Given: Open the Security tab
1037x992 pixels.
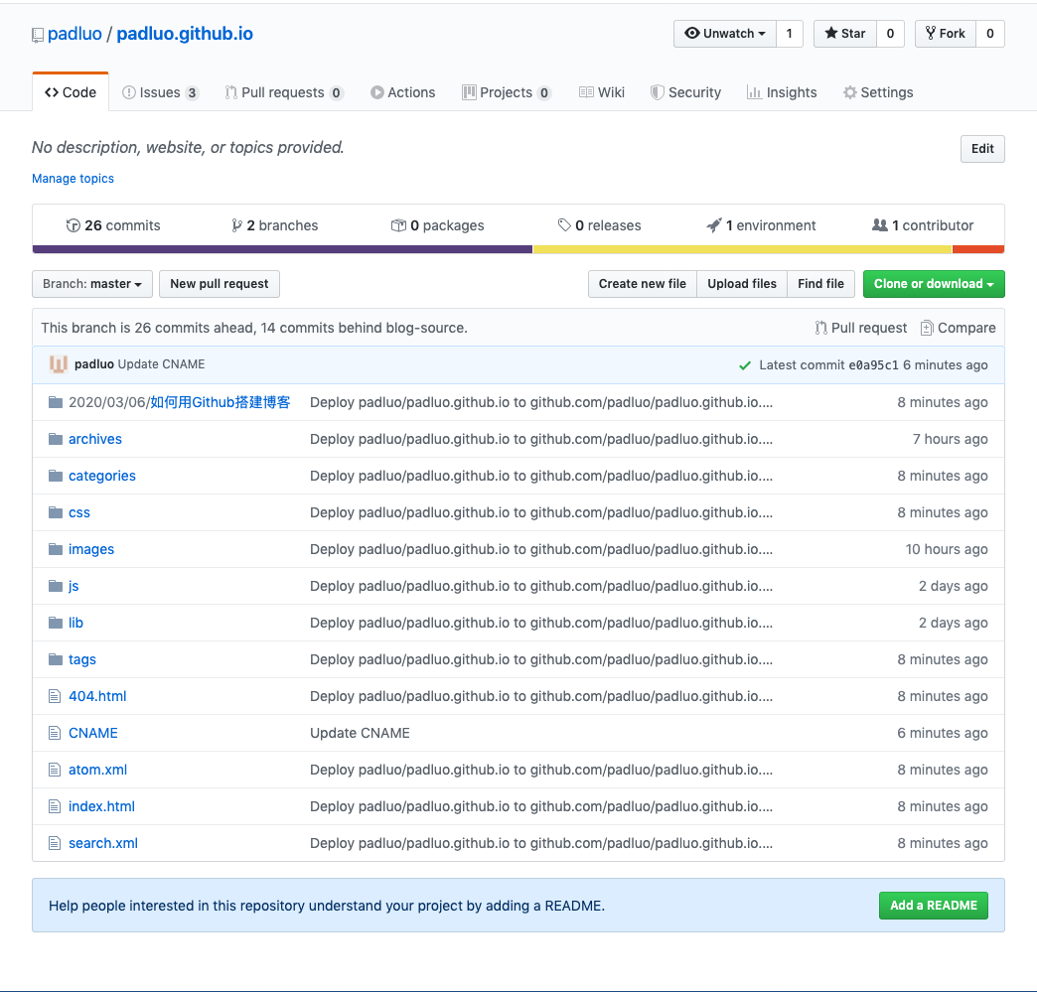Looking at the screenshot, I should pos(685,92).
